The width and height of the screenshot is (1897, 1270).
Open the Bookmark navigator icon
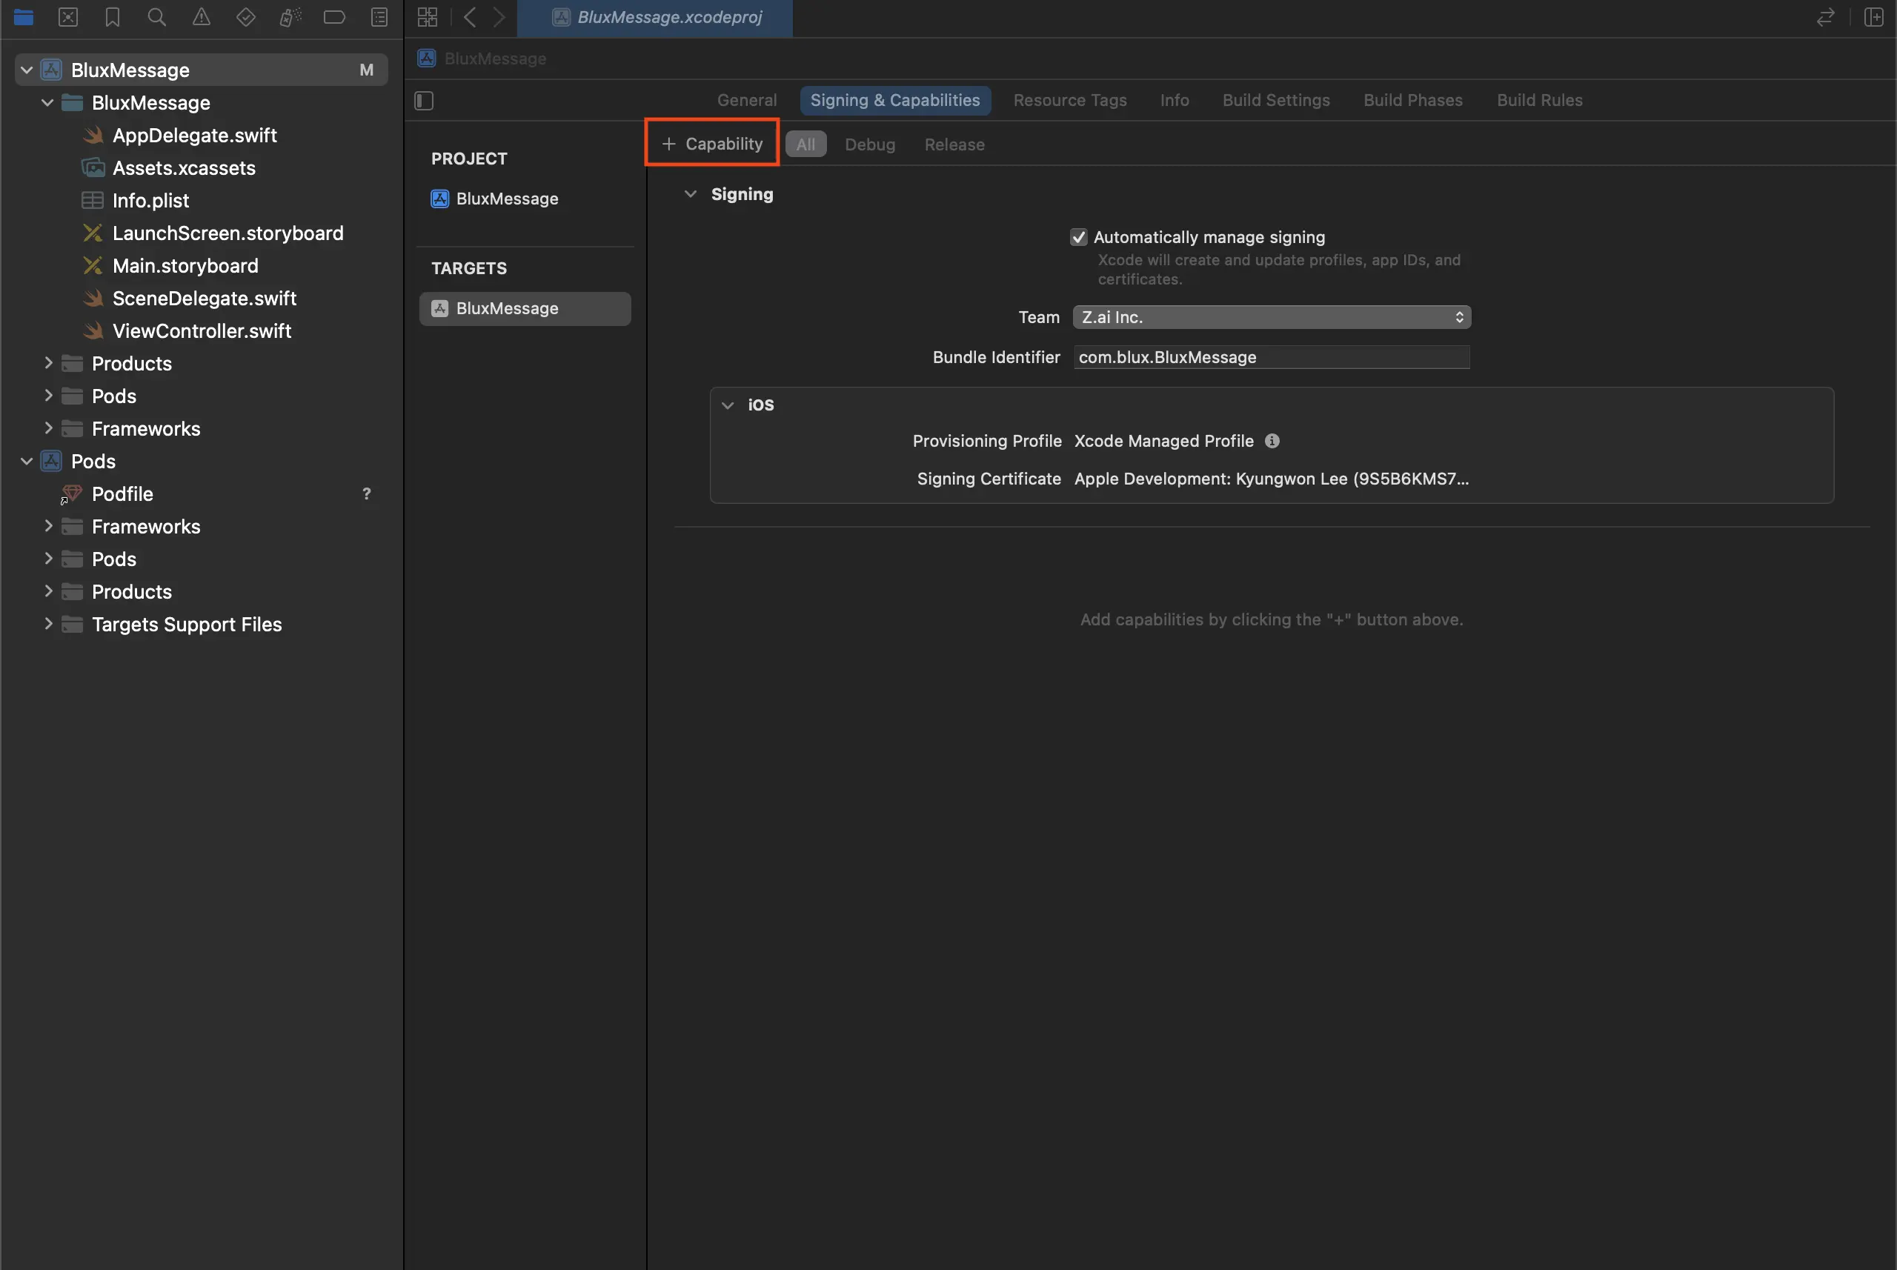pos(113,17)
